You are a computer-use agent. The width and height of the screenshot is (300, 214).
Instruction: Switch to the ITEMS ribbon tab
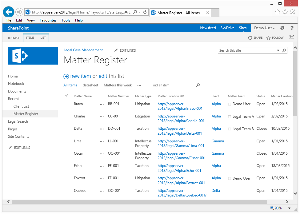tap(30, 38)
